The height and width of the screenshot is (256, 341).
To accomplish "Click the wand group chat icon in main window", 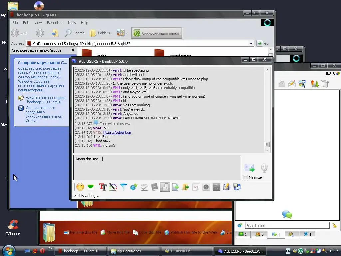I will 302,84.
